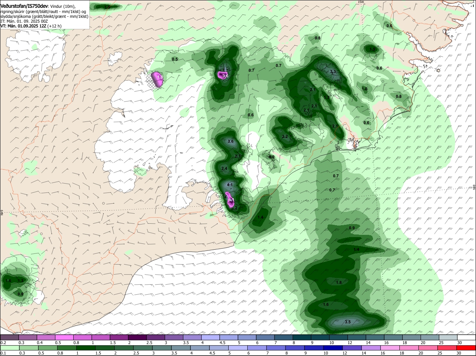The image size is (476, 356).
Task: Select lower legend deep blue swatch labeled 10
Action: 333,348
